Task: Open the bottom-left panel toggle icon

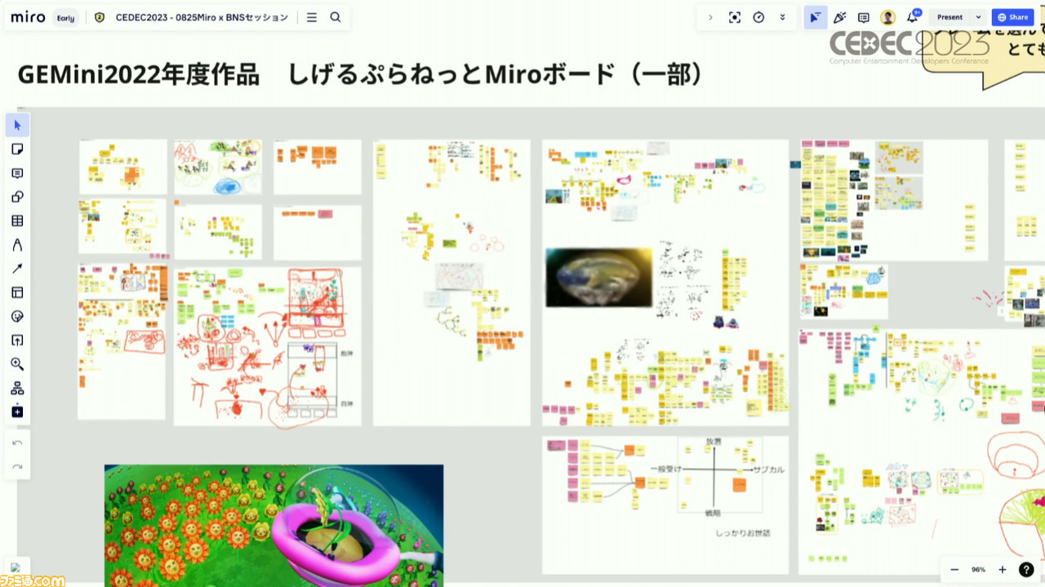Action: click(17, 568)
